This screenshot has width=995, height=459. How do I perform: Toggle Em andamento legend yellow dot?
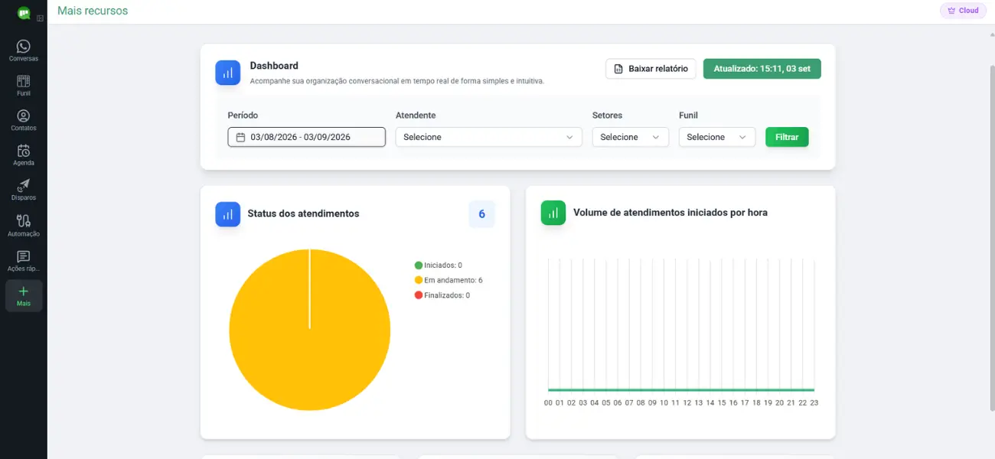click(419, 280)
